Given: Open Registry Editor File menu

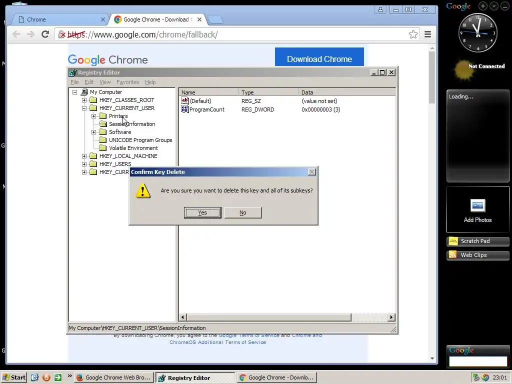Looking at the screenshot, I should click(x=74, y=82).
